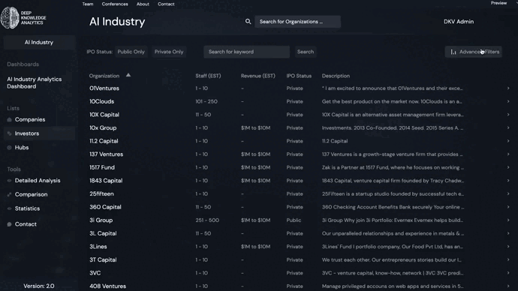Open AI Industry Analytics Dashboard

[x=35, y=82]
